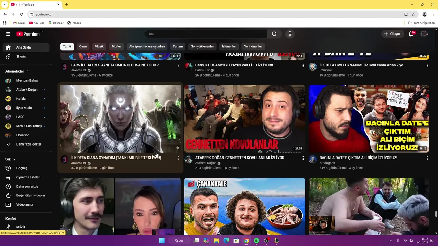
Task: Bookmark this page with star icon
Action: (x=413, y=14)
